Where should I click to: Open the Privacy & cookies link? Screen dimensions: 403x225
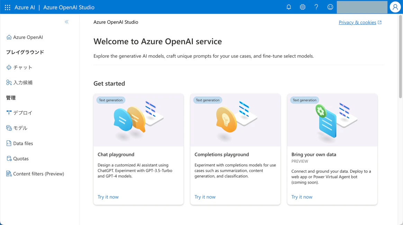coord(357,22)
